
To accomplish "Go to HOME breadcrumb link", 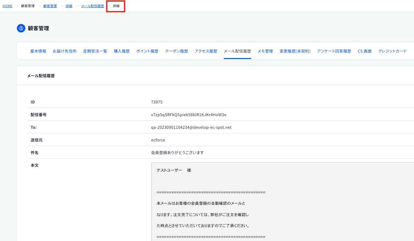I will pos(7,6).
